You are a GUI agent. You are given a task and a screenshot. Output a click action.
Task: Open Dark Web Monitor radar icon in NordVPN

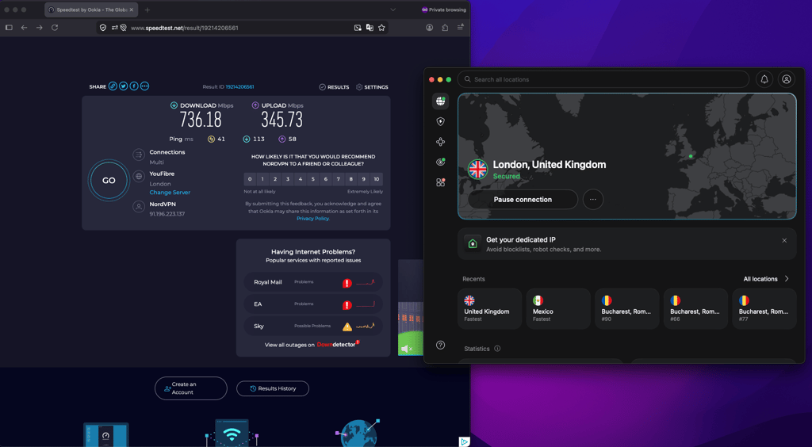[440, 162]
